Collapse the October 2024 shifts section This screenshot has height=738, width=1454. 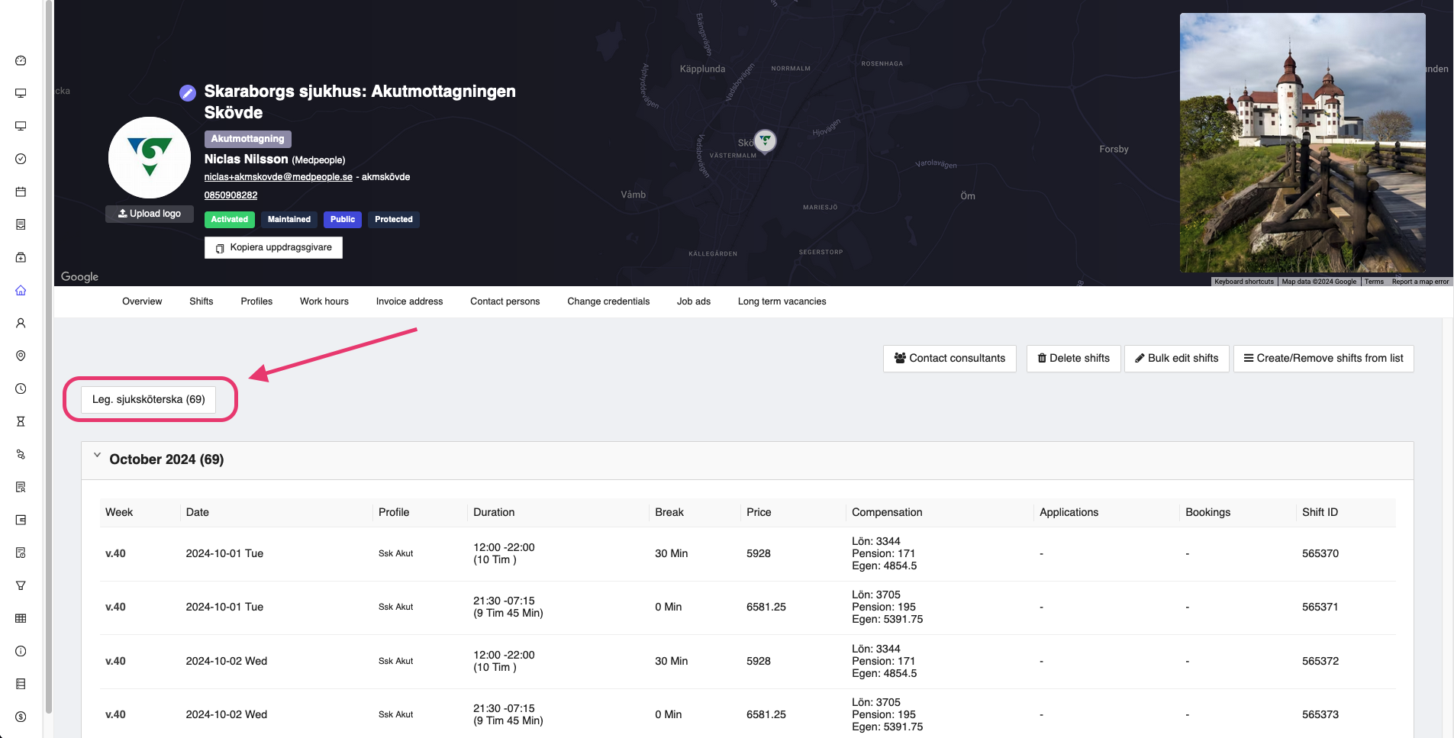click(98, 456)
